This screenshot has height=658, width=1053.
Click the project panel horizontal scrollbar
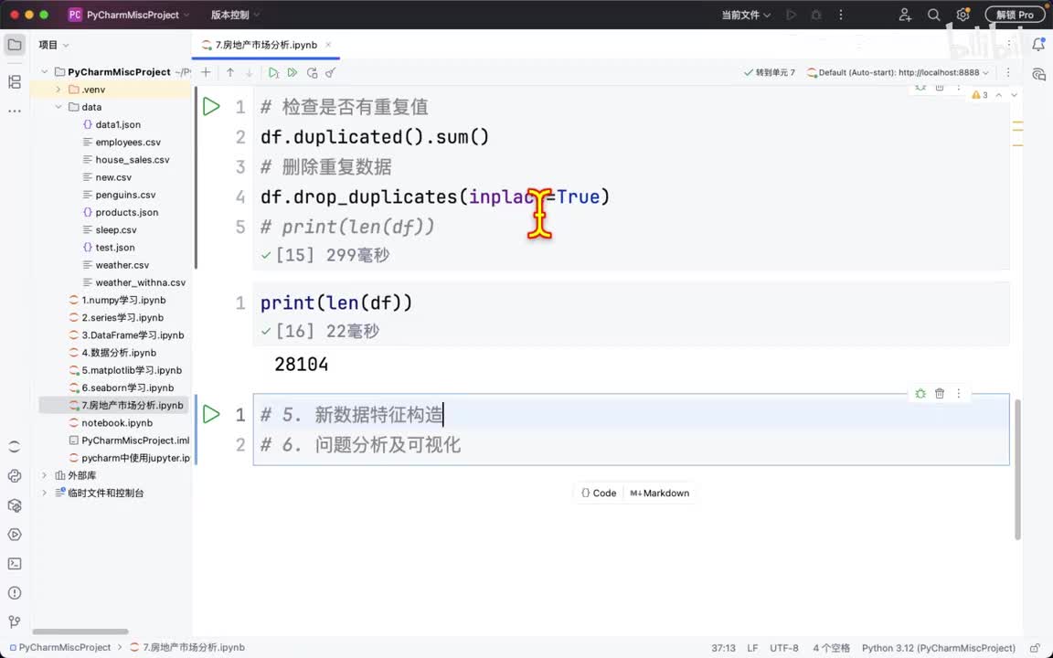pos(80,631)
